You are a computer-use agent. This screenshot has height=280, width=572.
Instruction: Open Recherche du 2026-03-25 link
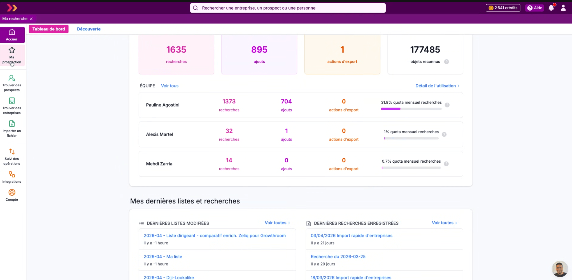338,257
